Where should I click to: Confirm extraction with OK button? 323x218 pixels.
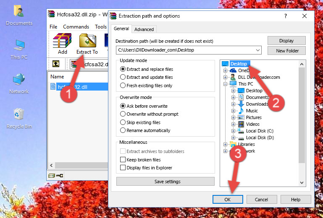click(x=228, y=200)
